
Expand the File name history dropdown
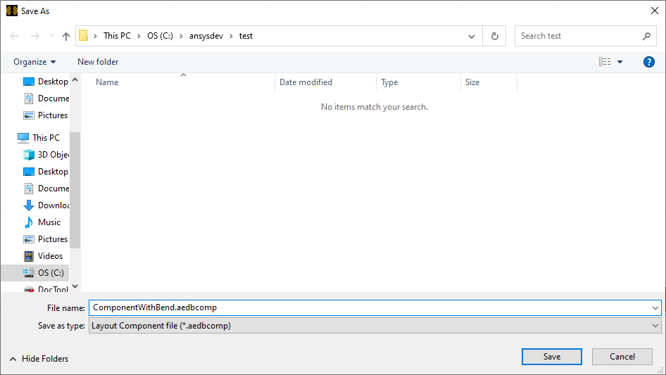click(656, 307)
